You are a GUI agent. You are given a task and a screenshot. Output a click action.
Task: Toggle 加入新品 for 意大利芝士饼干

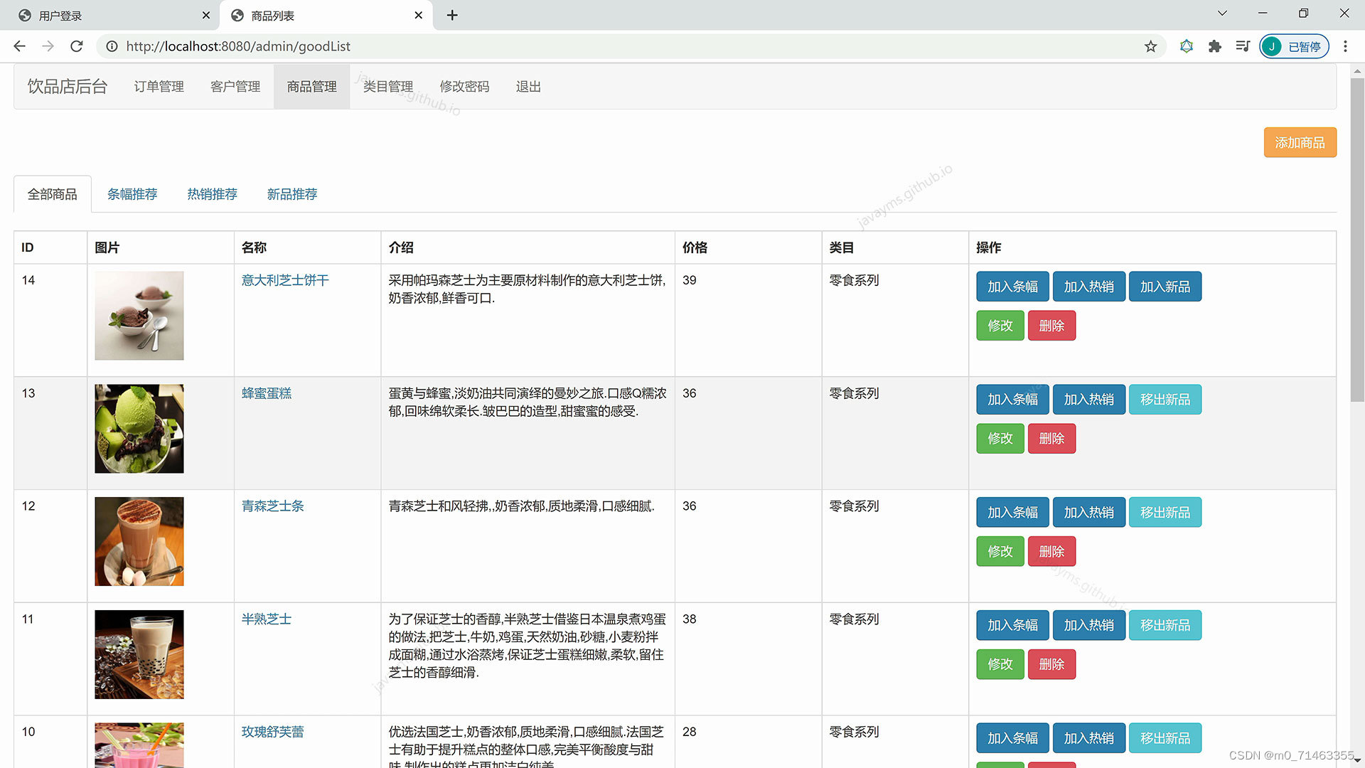coord(1165,287)
